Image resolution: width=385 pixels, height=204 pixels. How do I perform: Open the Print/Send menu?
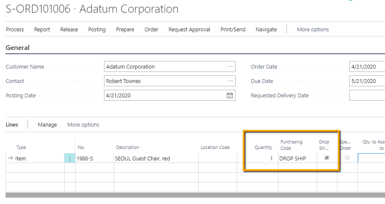pos(233,29)
